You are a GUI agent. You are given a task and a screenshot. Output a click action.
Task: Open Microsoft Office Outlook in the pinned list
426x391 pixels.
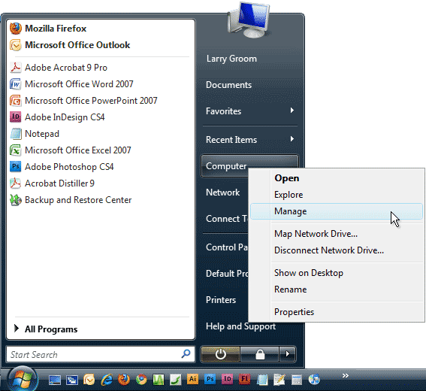tap(70, 45)
